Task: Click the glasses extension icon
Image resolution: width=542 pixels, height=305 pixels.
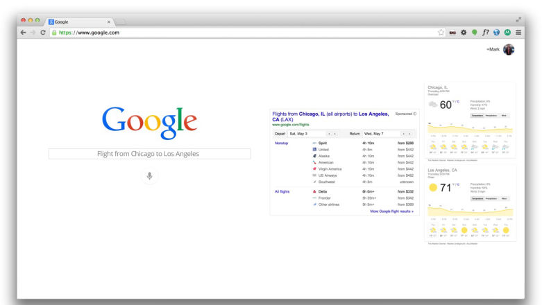Action: click(x=452, y=33)
